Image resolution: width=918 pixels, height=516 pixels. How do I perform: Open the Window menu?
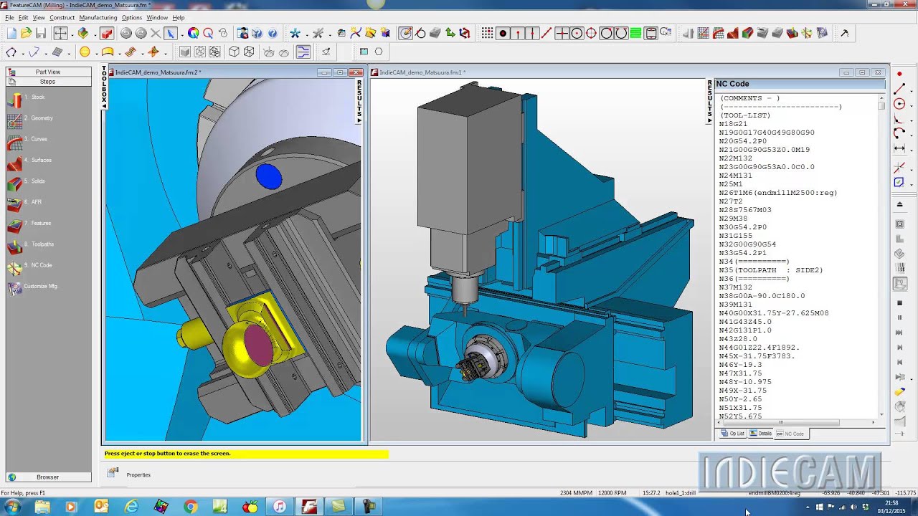(157, 17)
